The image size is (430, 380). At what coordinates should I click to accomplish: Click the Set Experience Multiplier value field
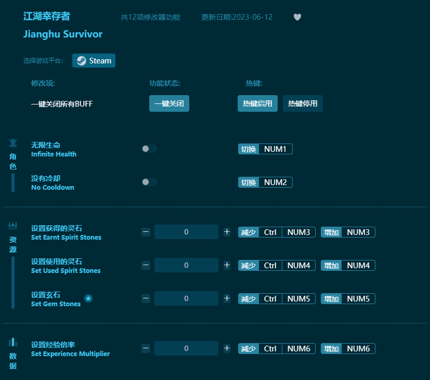coord(186,348)
